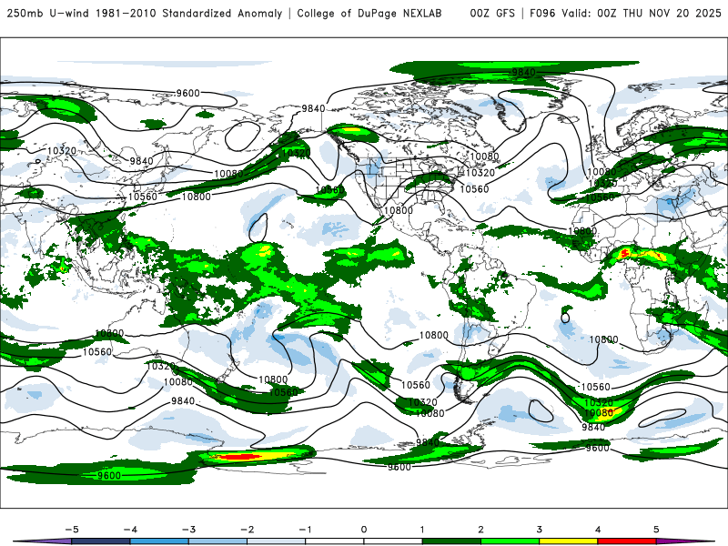The width and height of the screenshot is (728, 546).
Task: Click the '-4' color bar label
Action: coord(130,530)
